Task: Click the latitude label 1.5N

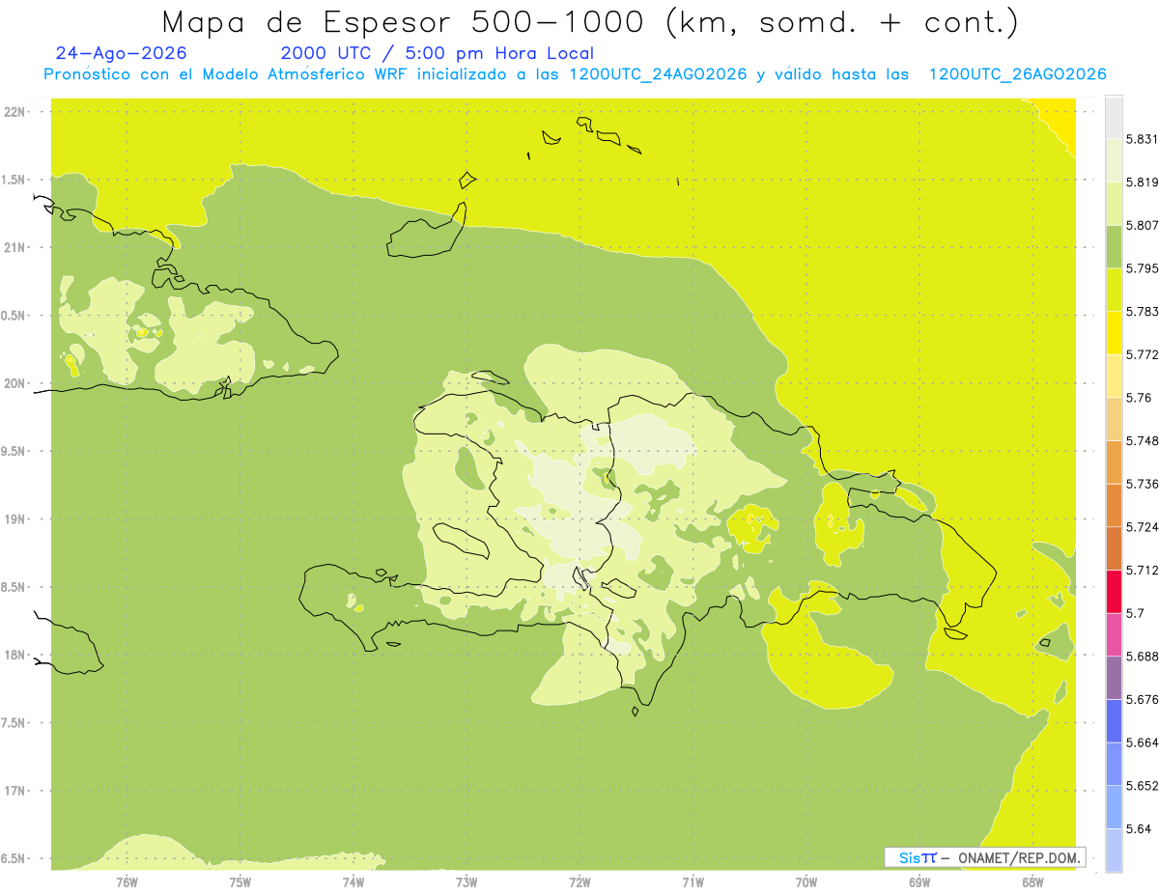Action: click(14, 180)
